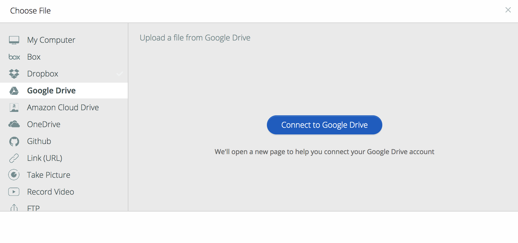The height and width of the screenshot is (243, 518).
Task: Close the Choose File dialog
Action: tap(508, 10)
